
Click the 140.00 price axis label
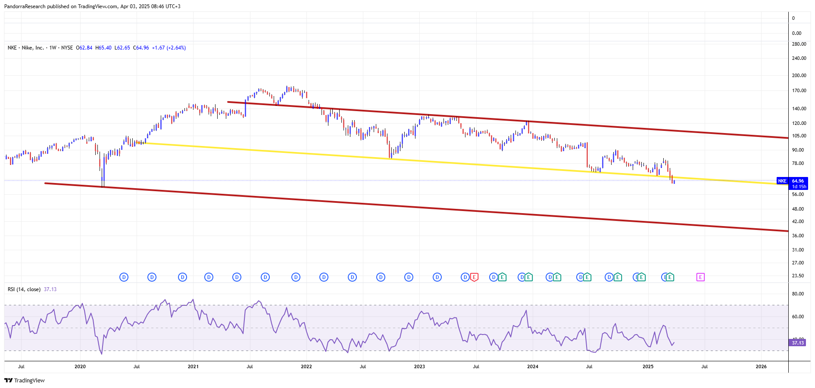click(x=799, y=109)
